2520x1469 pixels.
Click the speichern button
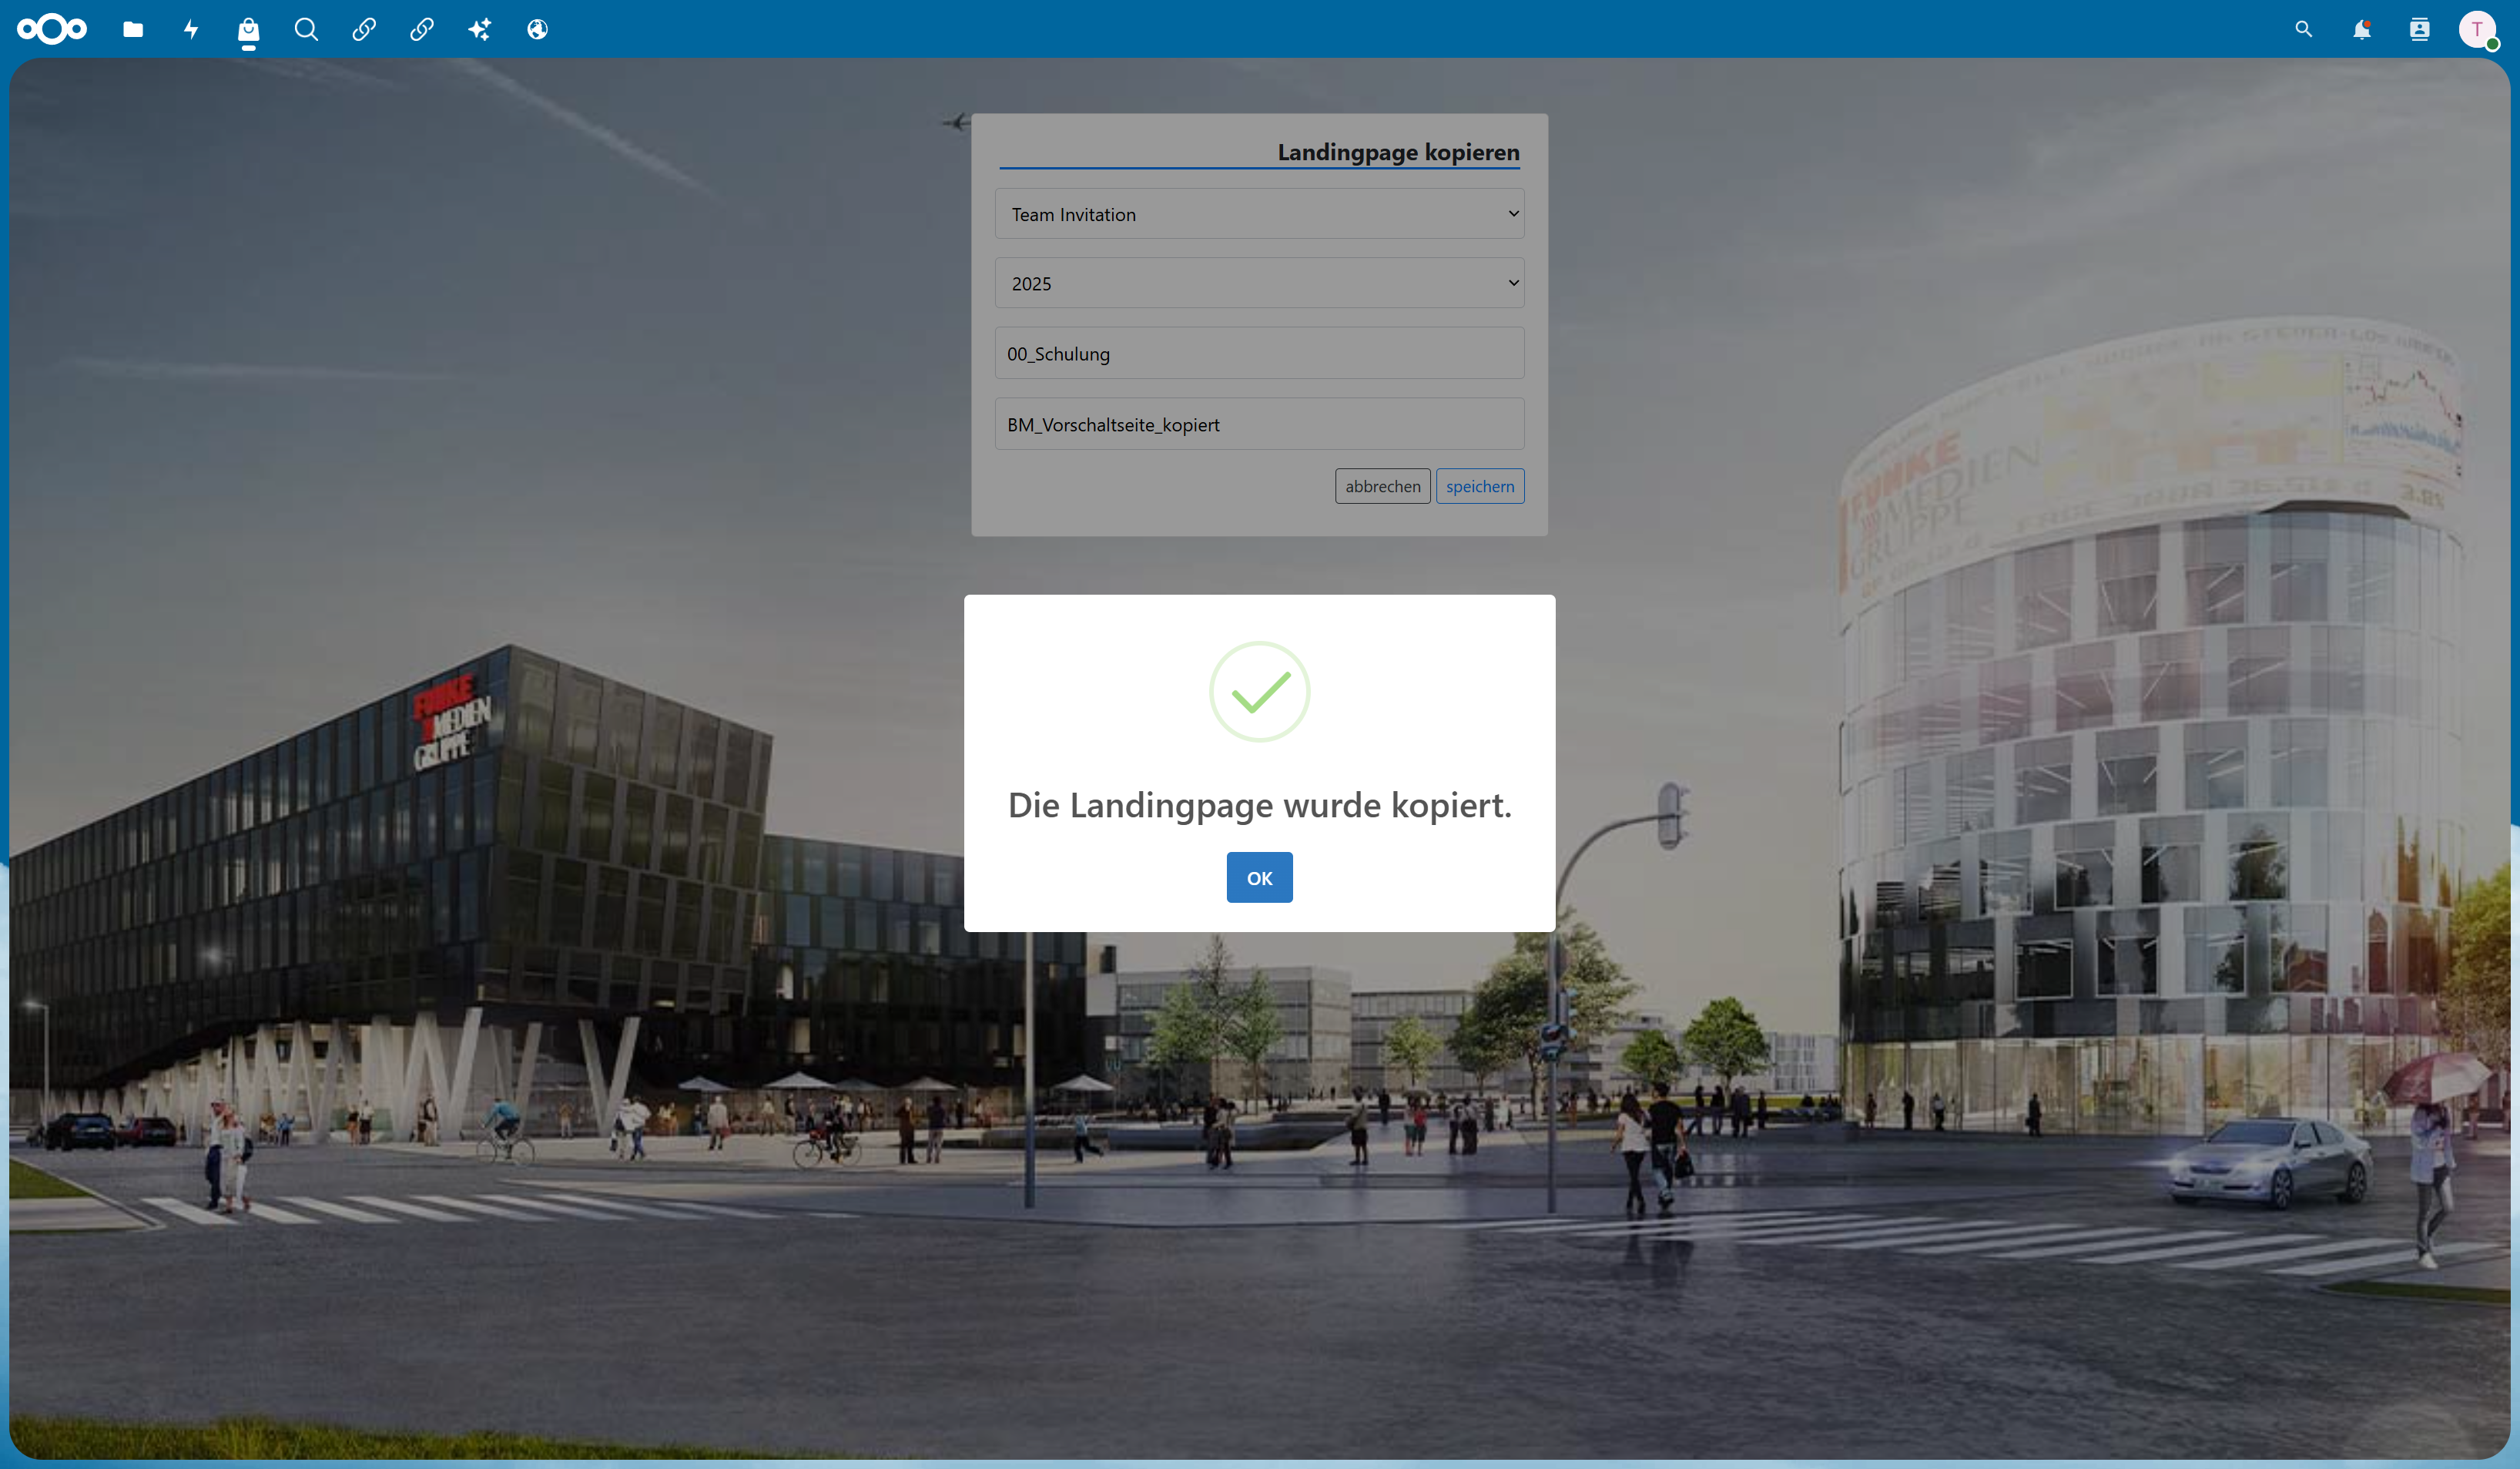point(1480,486)
